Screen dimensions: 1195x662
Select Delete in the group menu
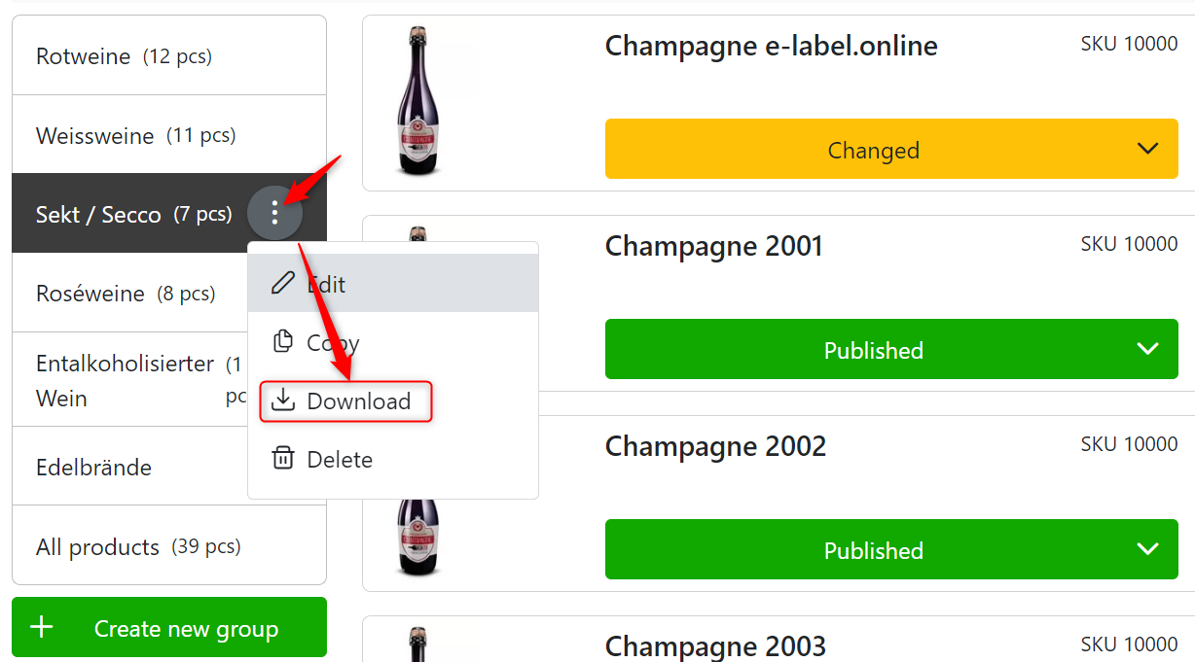340,459
